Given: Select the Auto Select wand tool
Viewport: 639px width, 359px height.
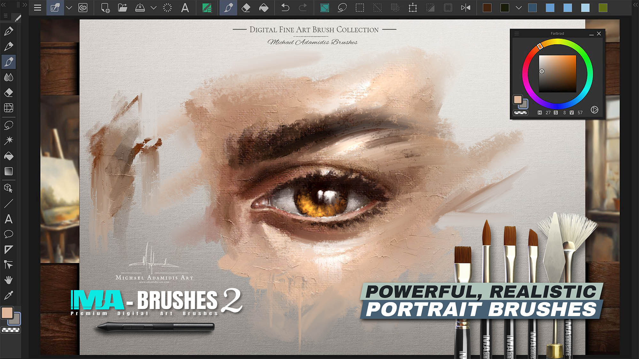Looking at the screenshot, I should tap(9, 140).
